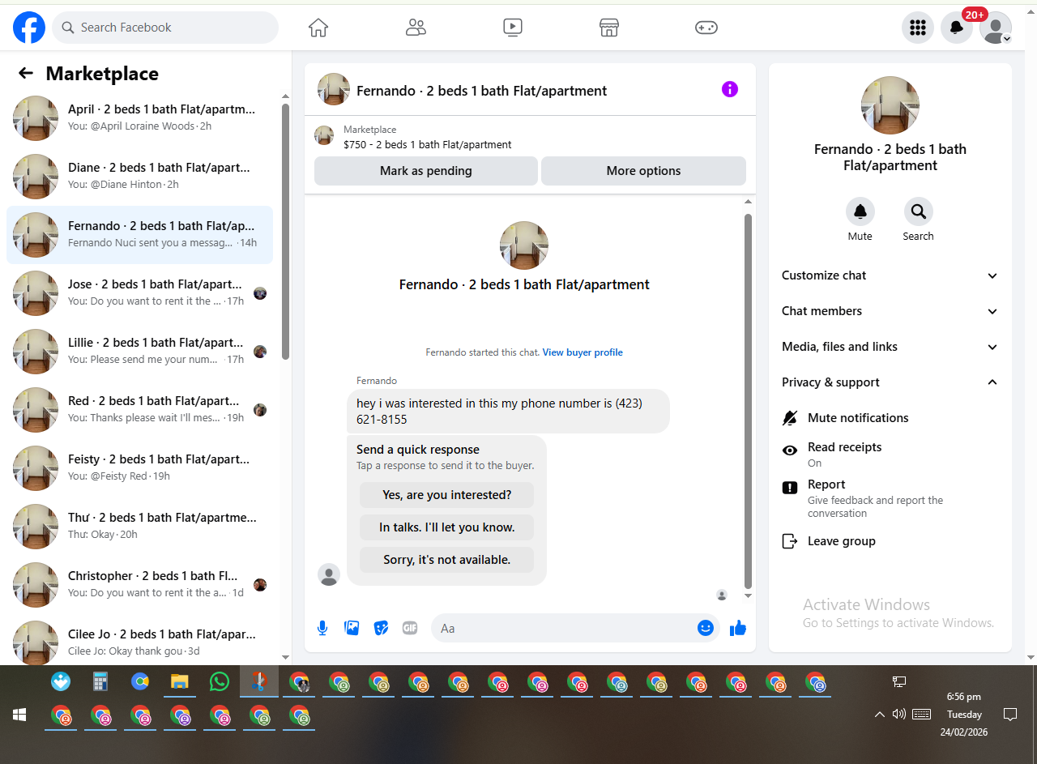This screenshot has height=764, width=1037.
Task: Show hidden system tray icons
Action: click(879, 715)
